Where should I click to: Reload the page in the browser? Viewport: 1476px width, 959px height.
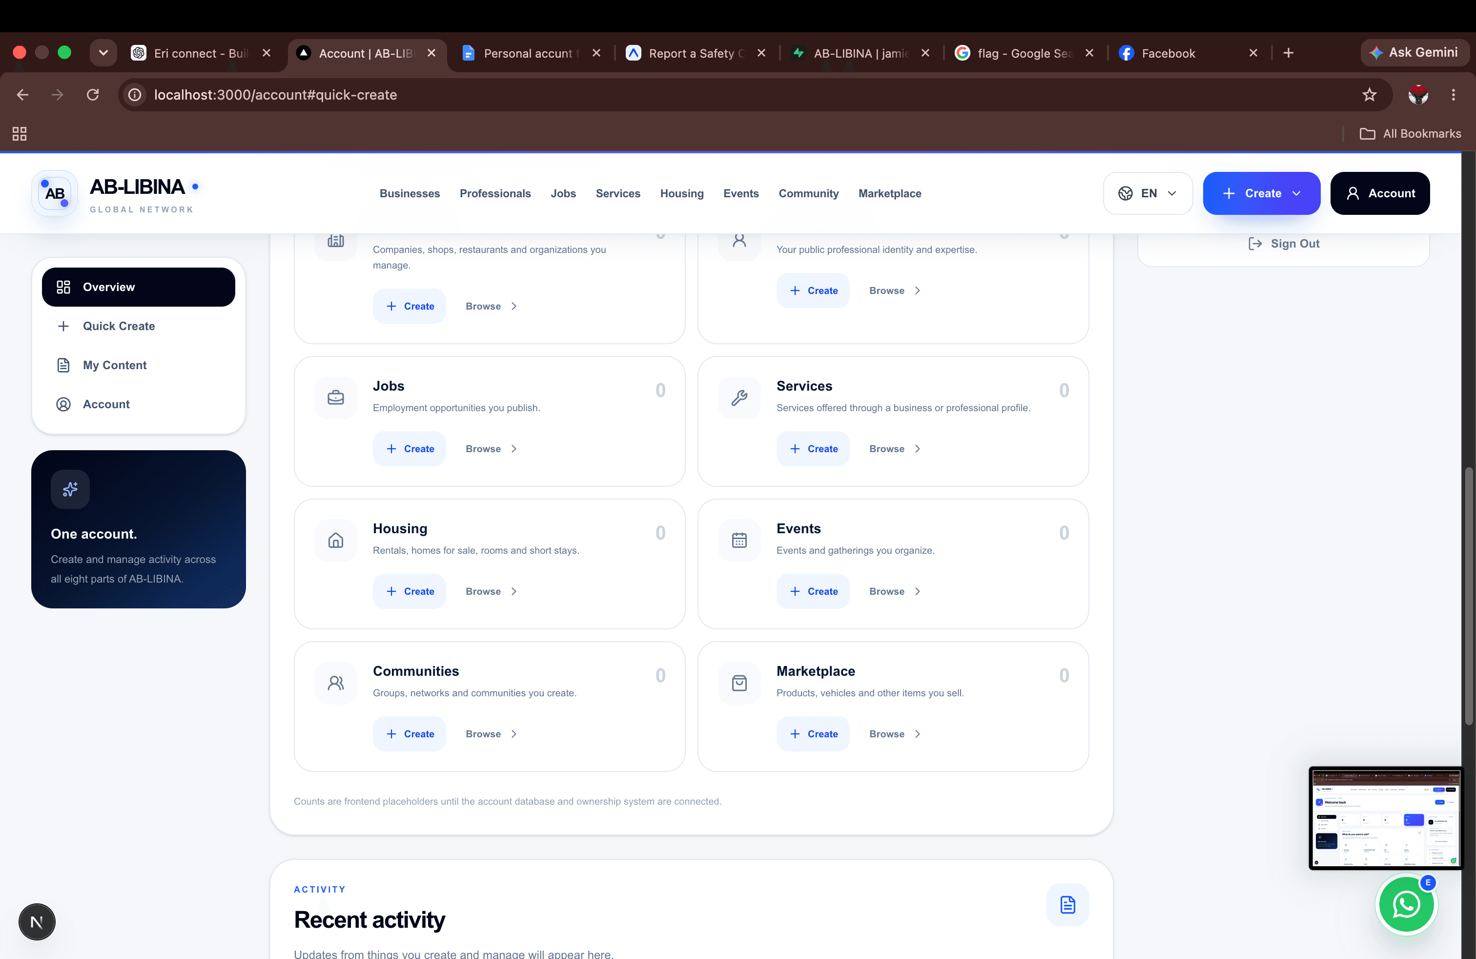tap(93, 95)
